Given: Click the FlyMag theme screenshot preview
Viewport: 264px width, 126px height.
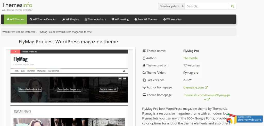Looking at the screenshot, I should pos(69,88).
